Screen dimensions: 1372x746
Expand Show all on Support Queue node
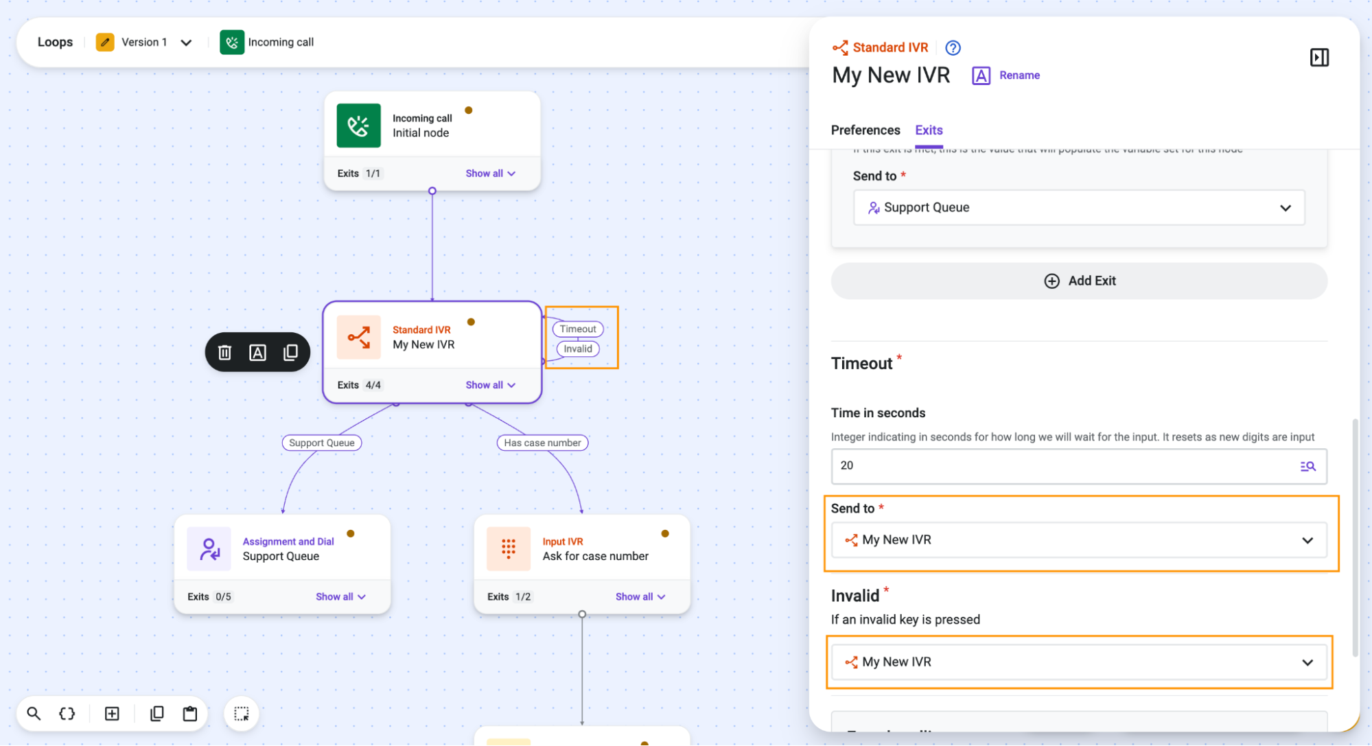(340, 597)
